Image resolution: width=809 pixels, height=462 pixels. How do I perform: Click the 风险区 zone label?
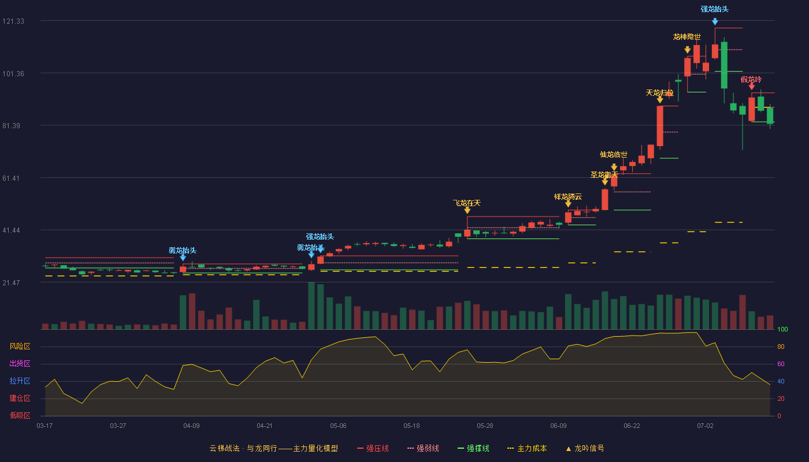click(x=20, y=346)
